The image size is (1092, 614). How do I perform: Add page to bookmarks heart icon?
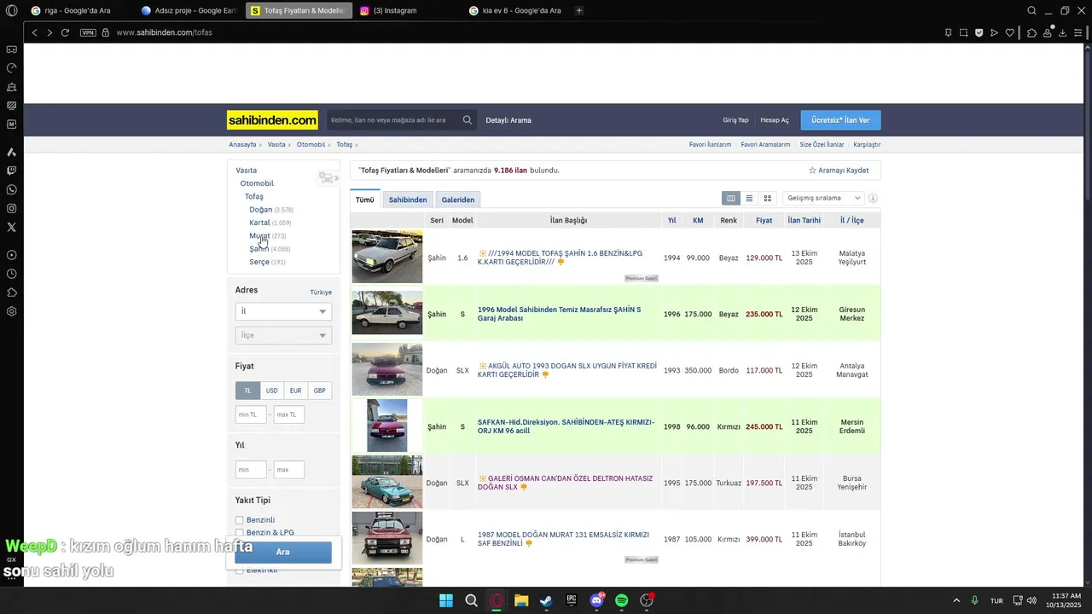1010,32
